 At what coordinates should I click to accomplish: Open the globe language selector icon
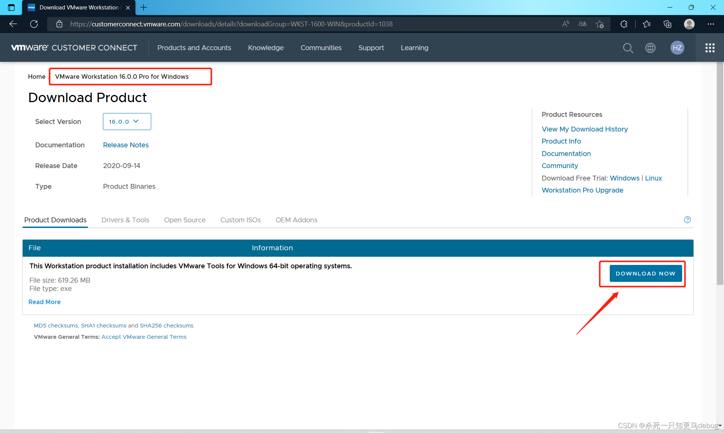[x=650, y=48]
